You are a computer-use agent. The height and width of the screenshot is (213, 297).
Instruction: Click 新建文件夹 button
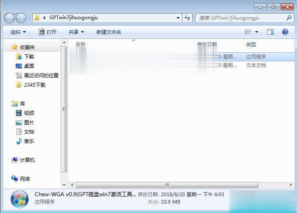(x=108, y=32)
